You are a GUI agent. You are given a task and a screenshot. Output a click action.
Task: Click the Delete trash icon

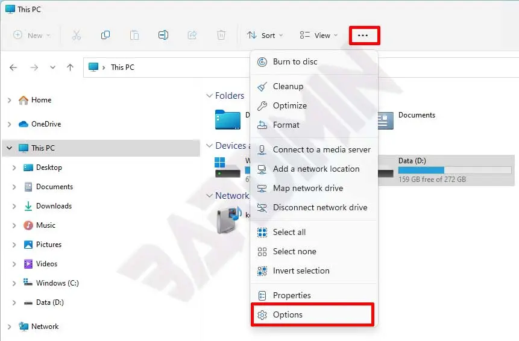coord(221,35)
